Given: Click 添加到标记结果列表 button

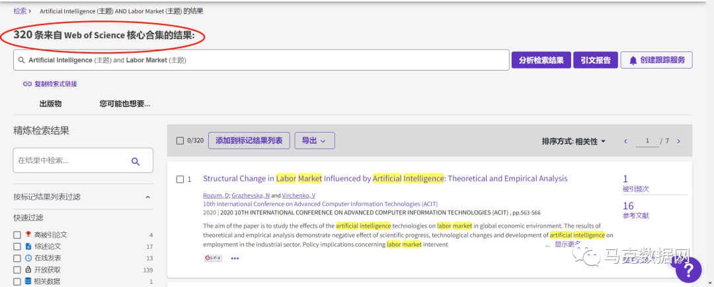Looking at the screenshot, I should click(x=249, y=141).
